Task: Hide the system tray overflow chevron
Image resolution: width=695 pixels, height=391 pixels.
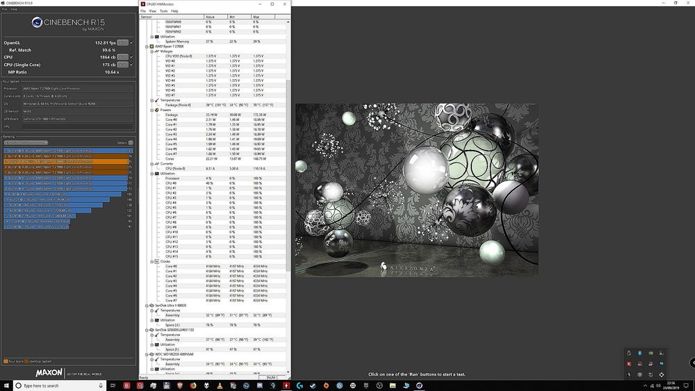Action: pos(645,385)
